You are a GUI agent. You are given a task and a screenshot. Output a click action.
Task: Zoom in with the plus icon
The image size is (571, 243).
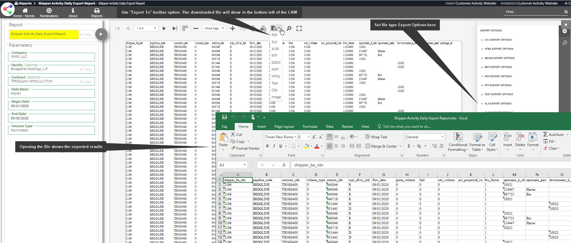(x=232, y=28)
